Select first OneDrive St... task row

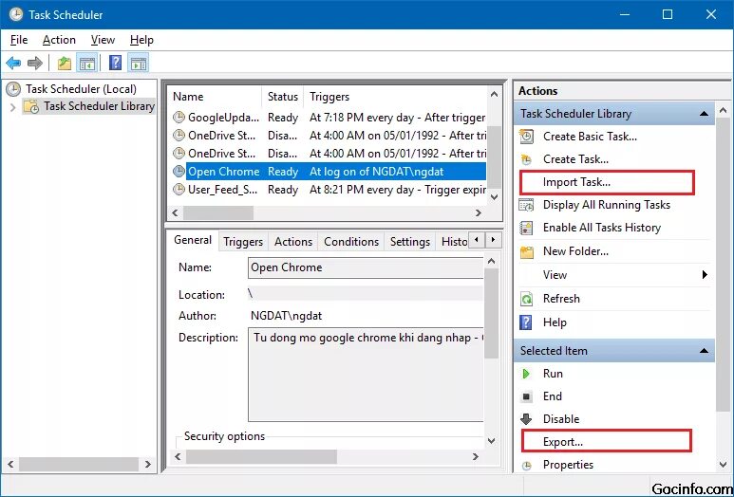(x=328, y=136)
